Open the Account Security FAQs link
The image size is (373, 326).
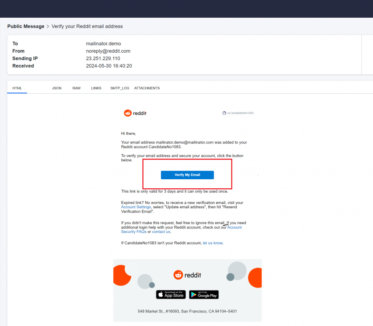(x=133, y=231)
